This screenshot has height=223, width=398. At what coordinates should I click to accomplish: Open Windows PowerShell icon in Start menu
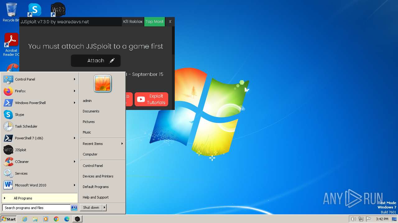8,103
